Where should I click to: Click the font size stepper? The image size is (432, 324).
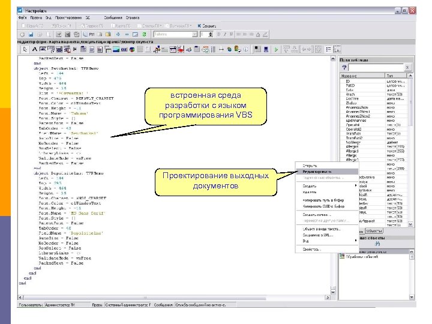tap(211, 34)
